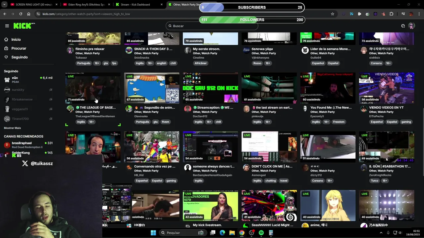
Task: Open DOC SAV 912 ON KICK thumbnail
Action: (210, 88)
